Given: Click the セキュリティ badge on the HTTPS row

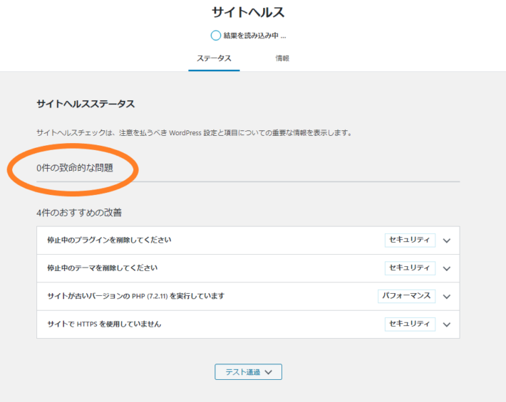Looking at the screenshot, I should point(410,324).
